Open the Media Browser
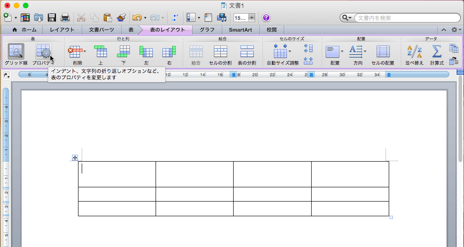This screenshot has width=464, height=247. (222, 18)
